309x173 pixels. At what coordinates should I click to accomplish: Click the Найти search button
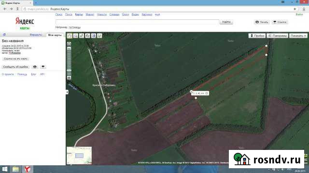(226, 22)
